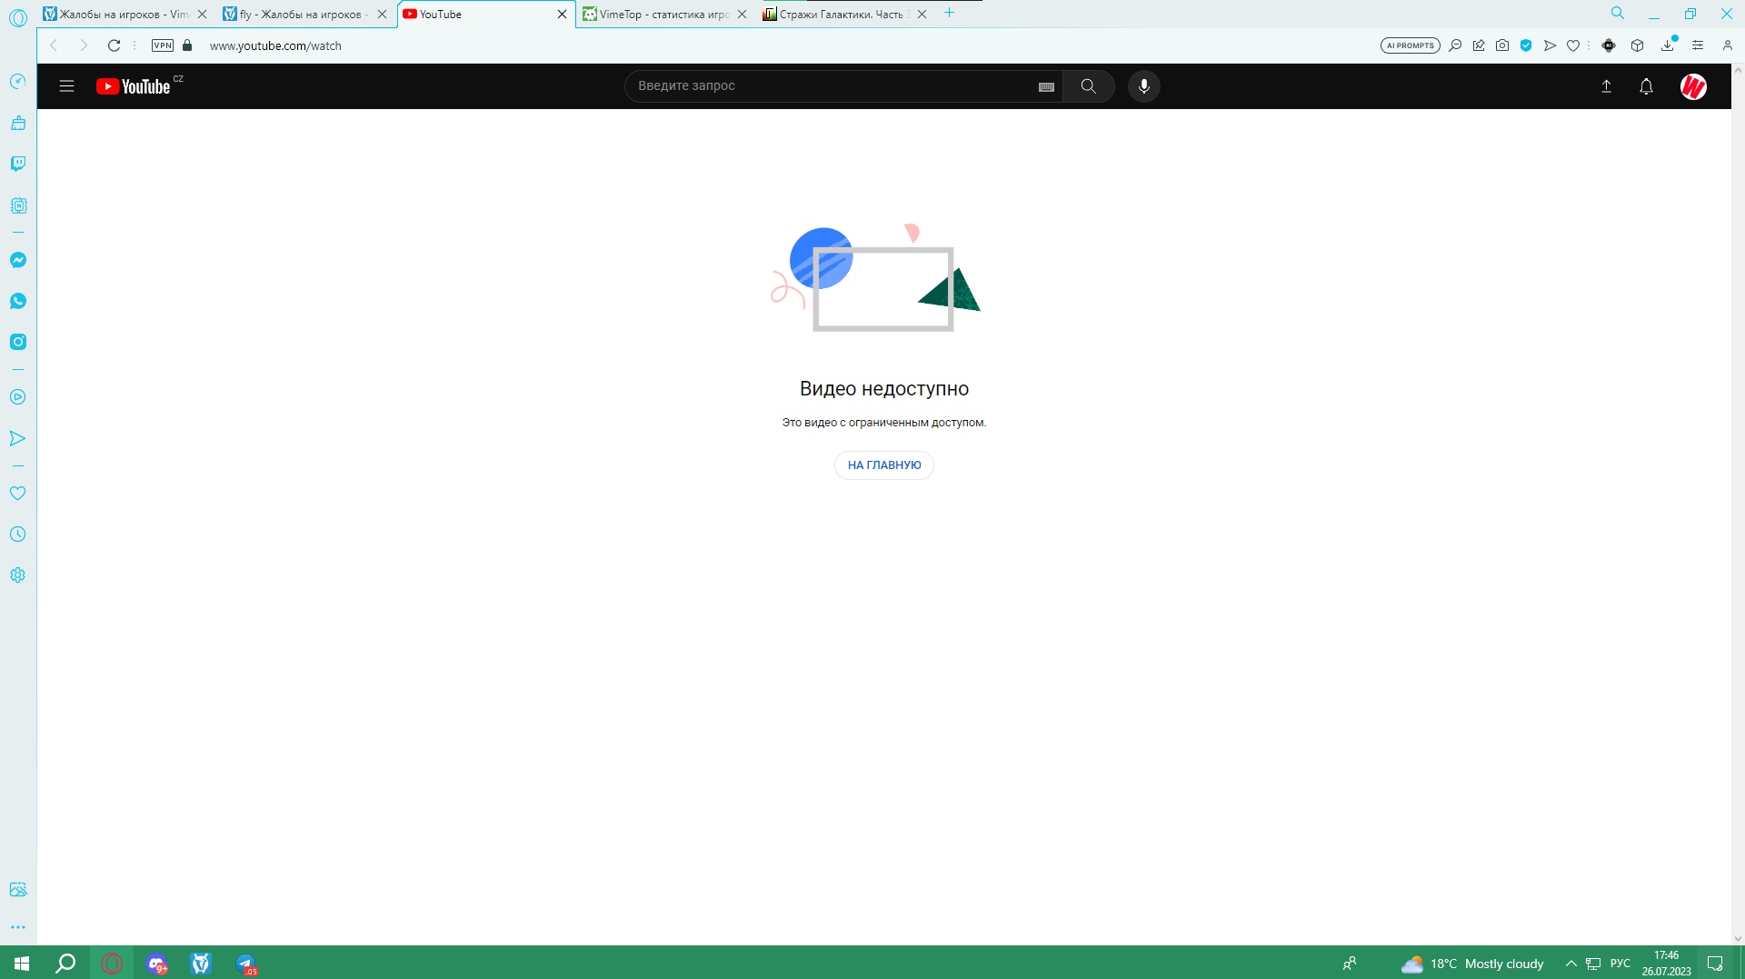1745x979 pixels.
Task: Expand hidden system tray icons
Action: tap(1570, 964)
